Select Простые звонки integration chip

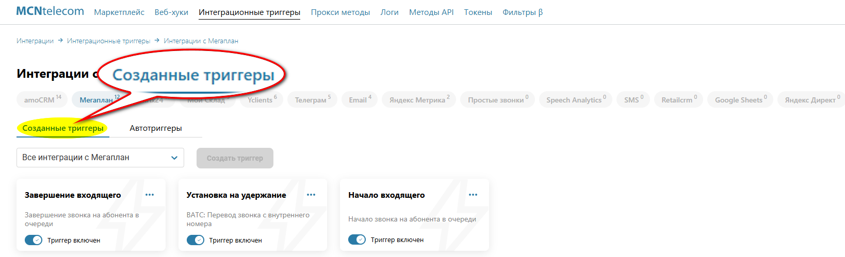(x=498, y=99)
